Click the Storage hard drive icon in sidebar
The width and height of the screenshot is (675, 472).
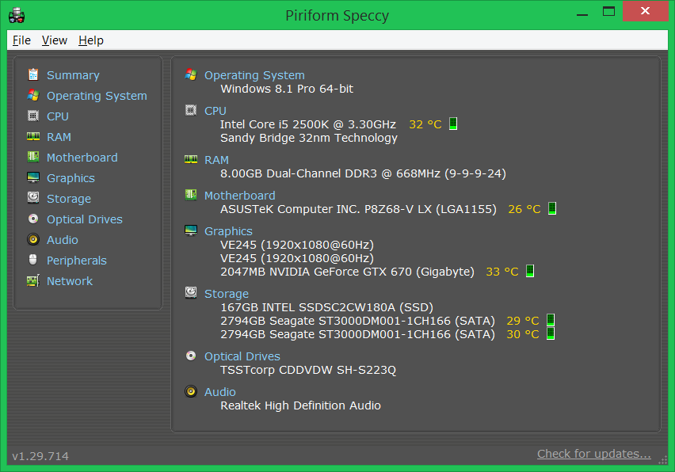click(33, 198)
